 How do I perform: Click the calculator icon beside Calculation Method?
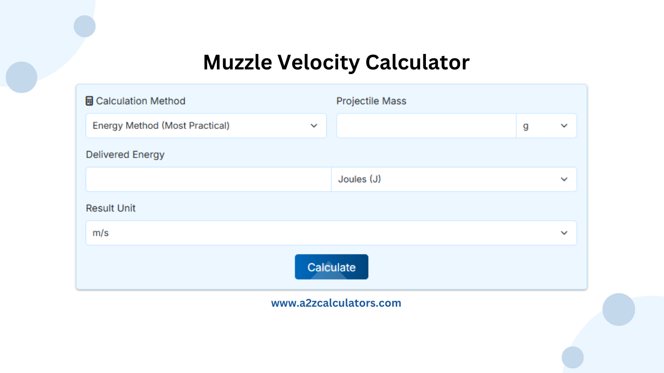tap(89, 101)
